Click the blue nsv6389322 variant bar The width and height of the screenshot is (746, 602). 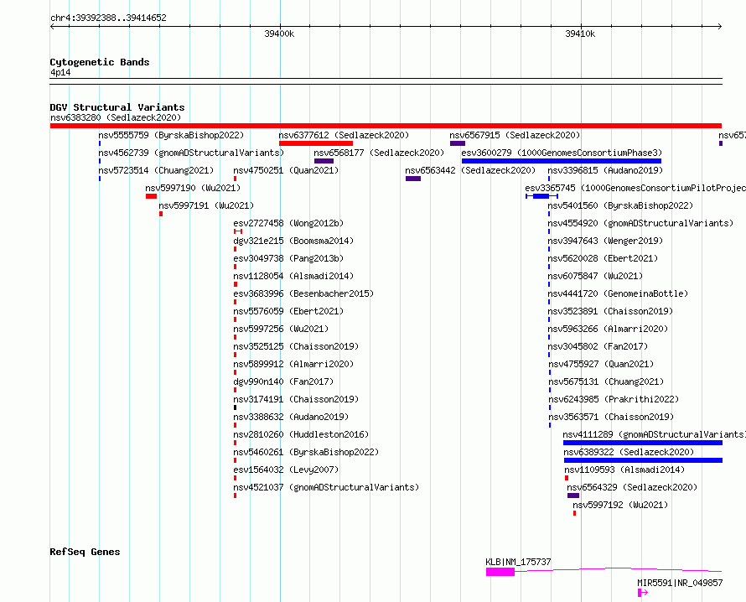[643, 460]
